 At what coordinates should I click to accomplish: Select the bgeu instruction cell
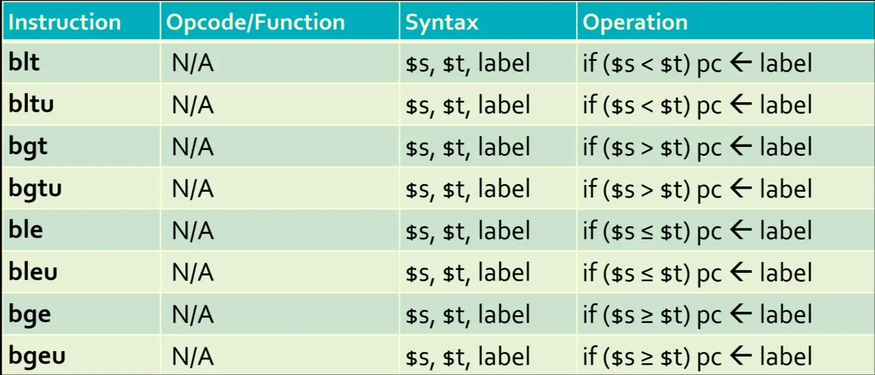point(36,356)
